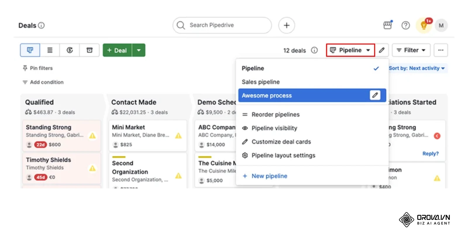Click Pin filters
The height and width of the screenshot is (239, 468).
coord(38,68)
